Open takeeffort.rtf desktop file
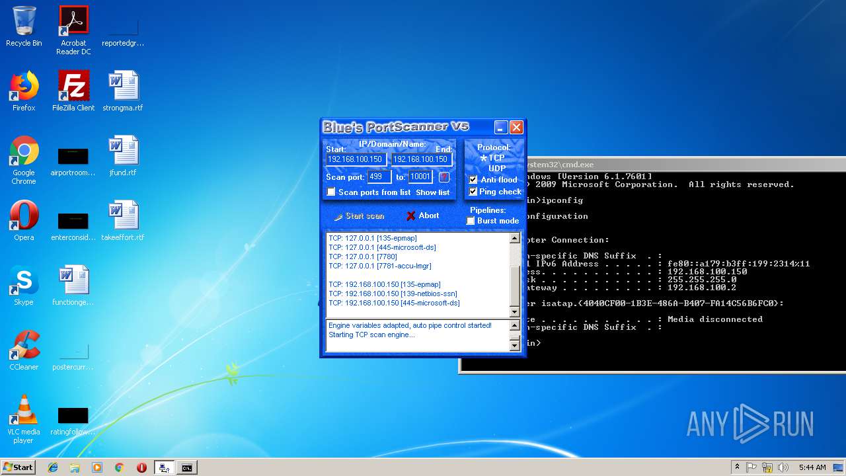Screen dimensions: 846x476 [123, 221]
